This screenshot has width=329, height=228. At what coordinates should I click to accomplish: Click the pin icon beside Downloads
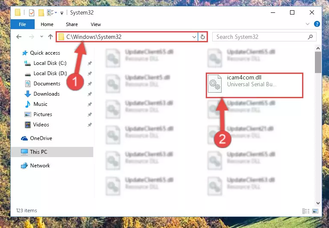pyautogui.click(x=89, y=94)
